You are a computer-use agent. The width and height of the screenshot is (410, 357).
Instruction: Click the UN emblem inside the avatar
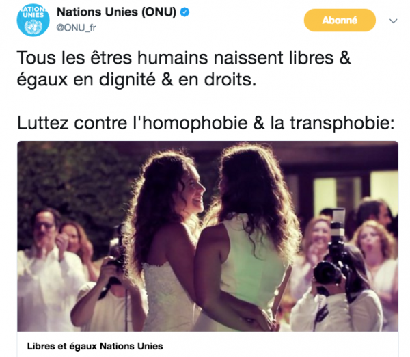(x=33, y=27)
